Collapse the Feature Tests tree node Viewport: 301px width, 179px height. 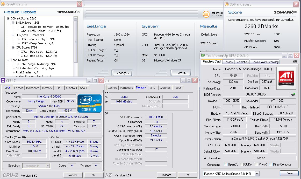pos(8,60)
